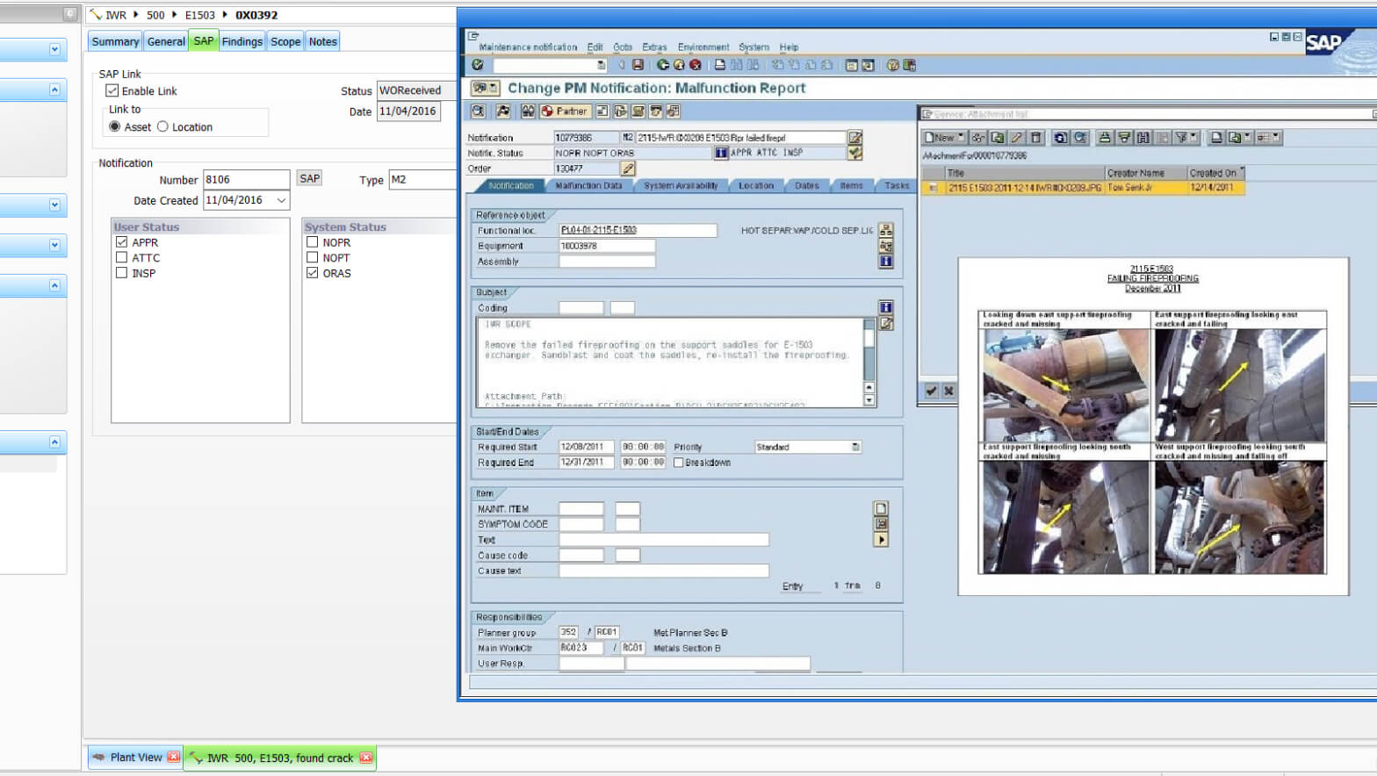The image size is (1377, 776).
Task: Close the Plant View tab
Action: pyautogui.click(x=173, y=757)
